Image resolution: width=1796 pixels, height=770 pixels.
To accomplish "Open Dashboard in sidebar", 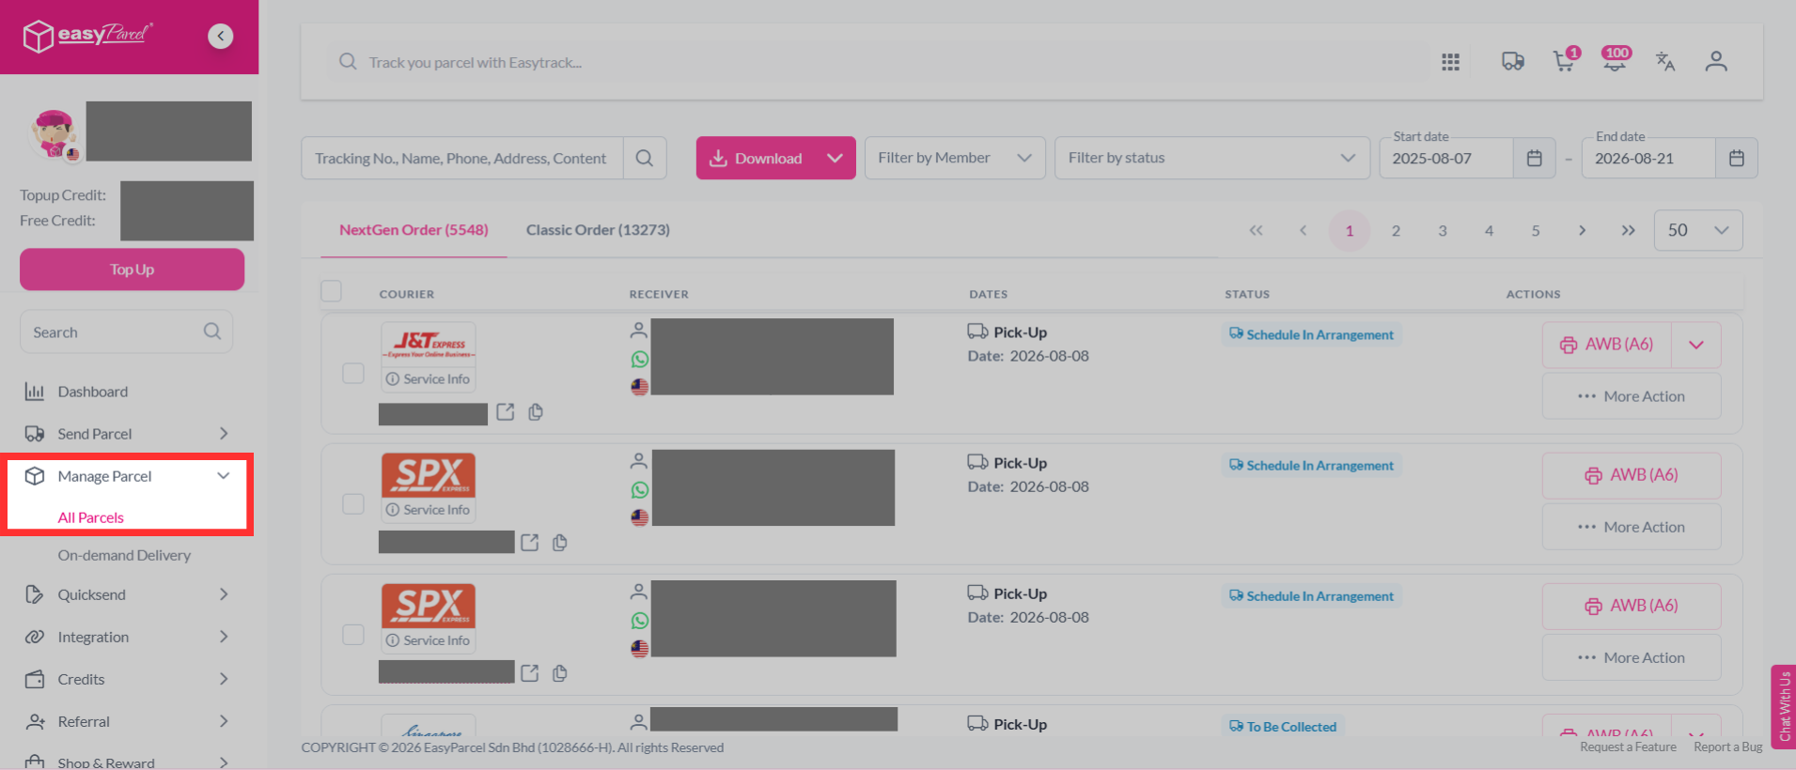I will 92,392.
